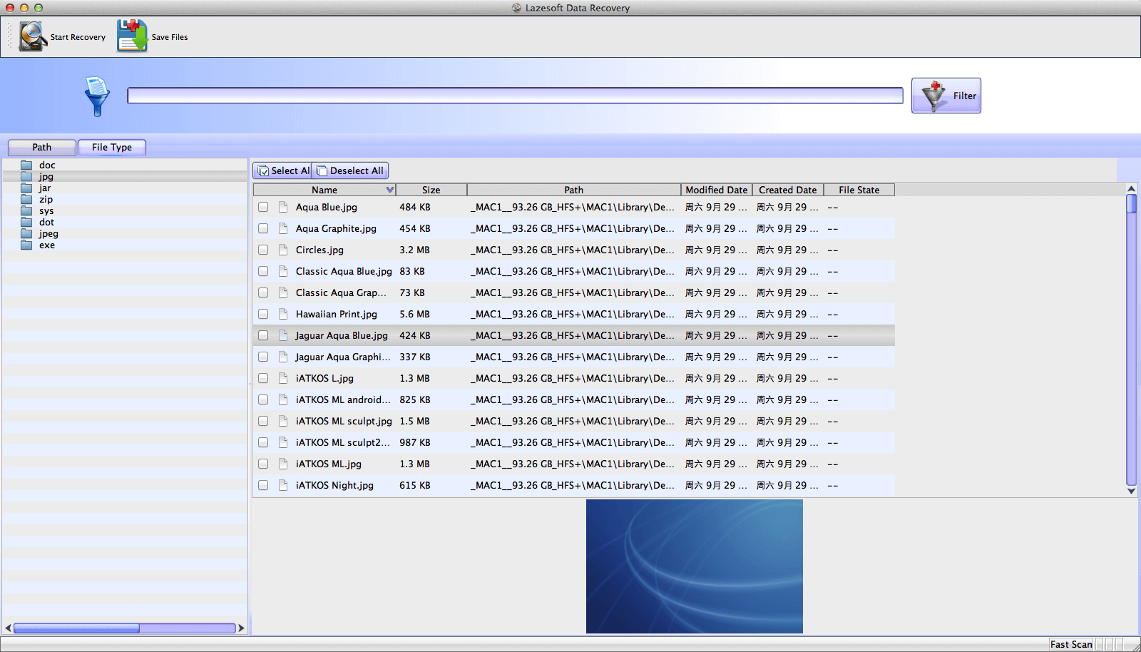Check the checkbox next to Circles.jpg
The width and height of the screenshot is (1141, 652).
[263, 250]
